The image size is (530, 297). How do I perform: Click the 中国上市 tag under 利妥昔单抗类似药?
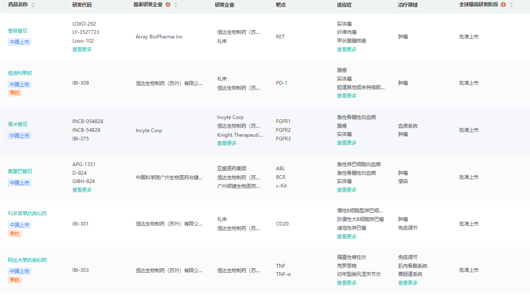19,225
